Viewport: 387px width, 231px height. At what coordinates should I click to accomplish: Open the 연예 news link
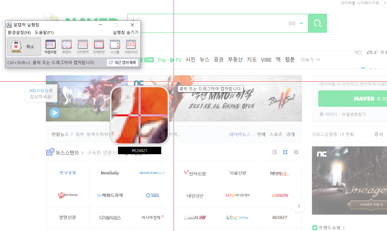(261, 134)
